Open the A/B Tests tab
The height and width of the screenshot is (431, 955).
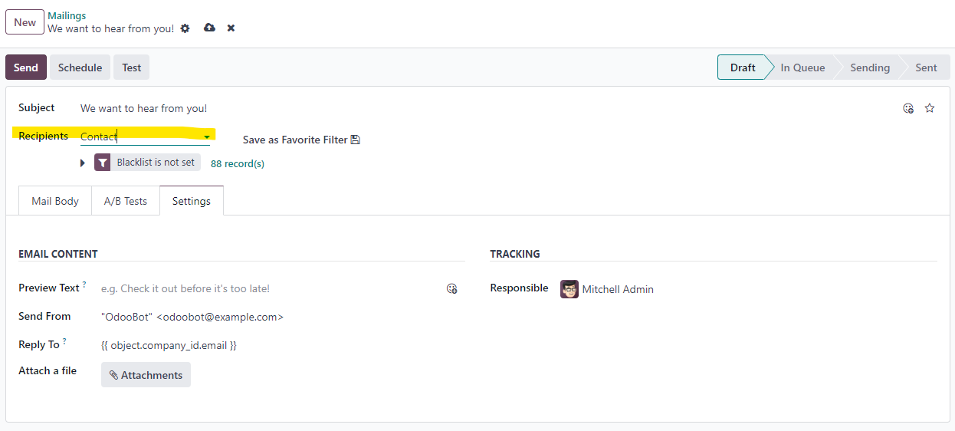coord(126,201)
